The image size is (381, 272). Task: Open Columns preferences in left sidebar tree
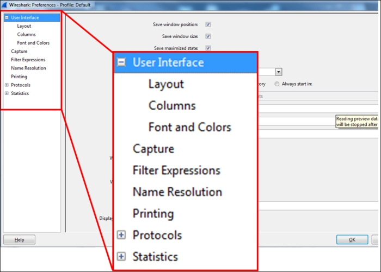click(x=27, y=34)
